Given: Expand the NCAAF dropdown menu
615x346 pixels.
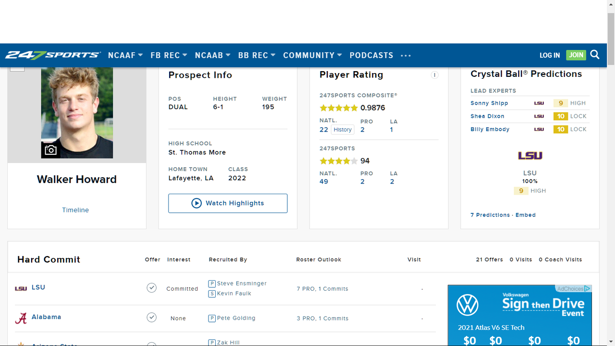Looking at the screenshot, I should coord(125,55).
